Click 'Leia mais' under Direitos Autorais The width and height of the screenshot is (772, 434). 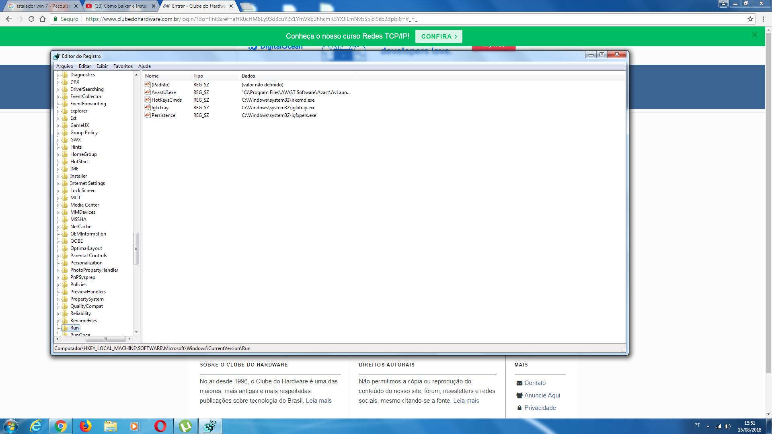466,401
